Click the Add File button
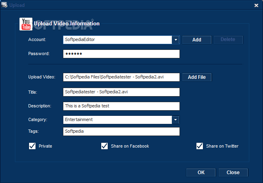 (197, 77)
